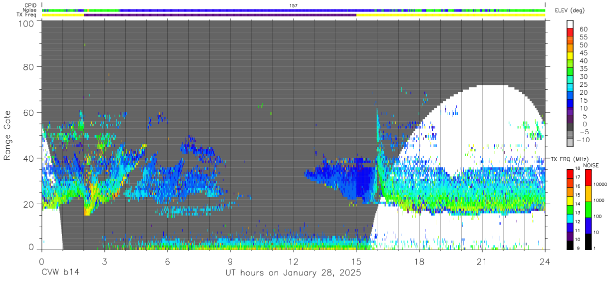Click the white top segment of ELEV colorbar
This screenshot has width=613, height=283.
[570, 24]
